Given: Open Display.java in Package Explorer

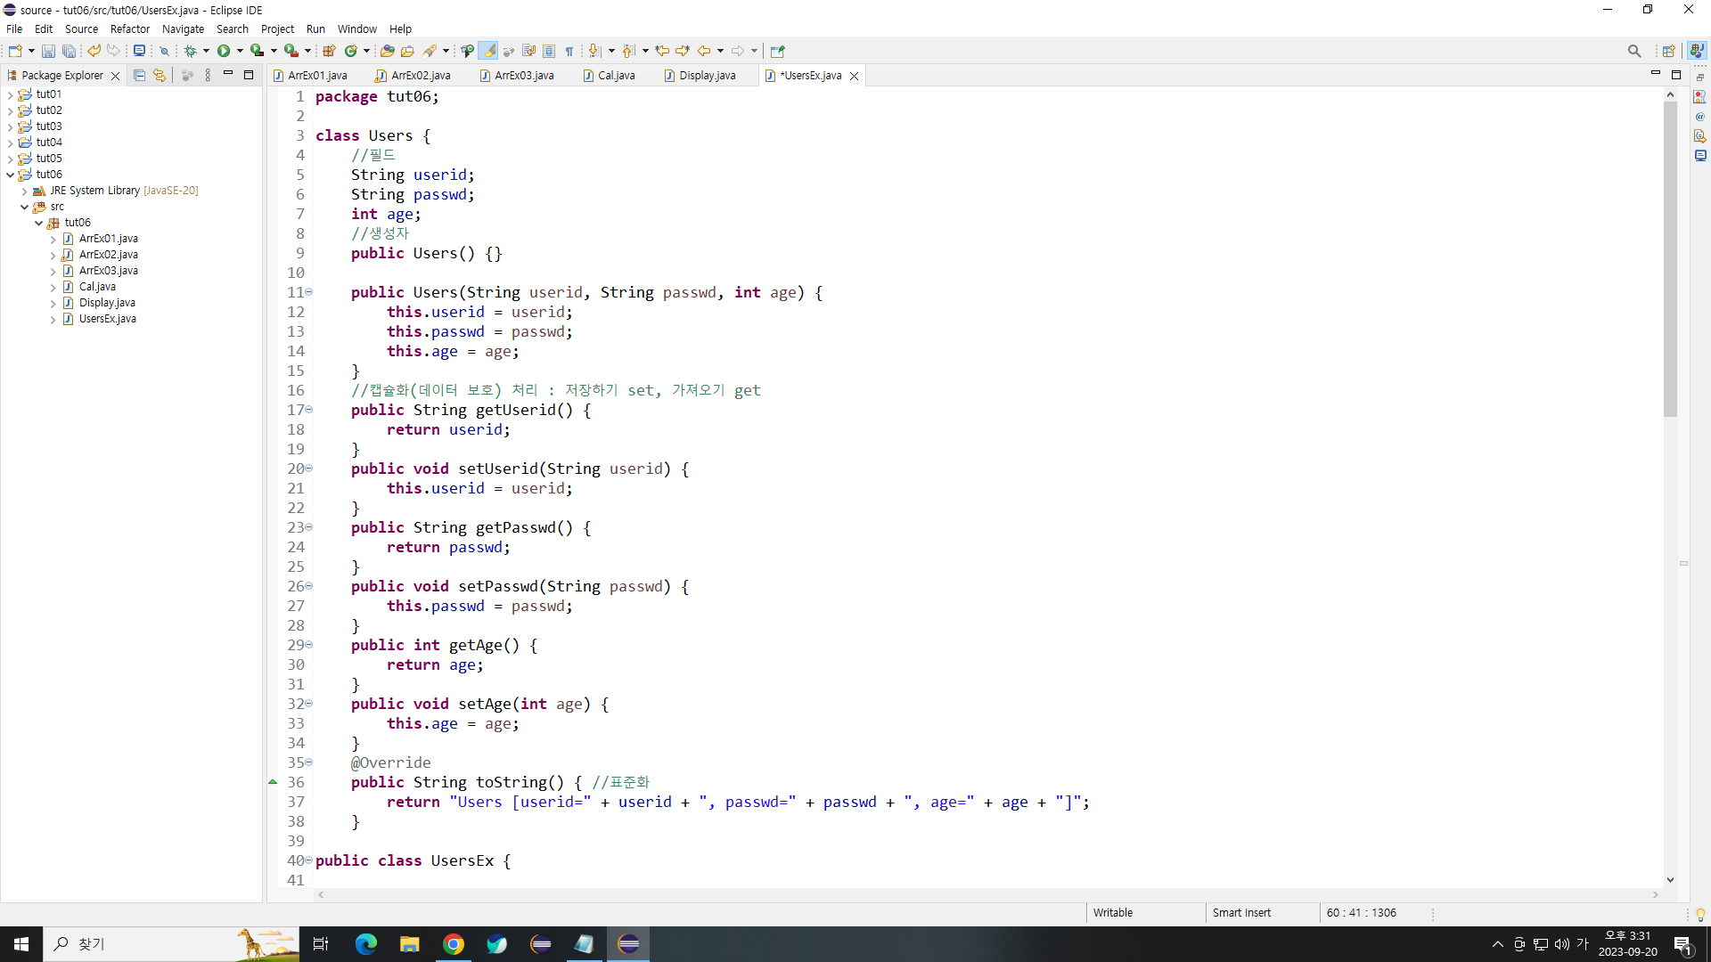Looking at the screenshot, I should pos(107,303).
